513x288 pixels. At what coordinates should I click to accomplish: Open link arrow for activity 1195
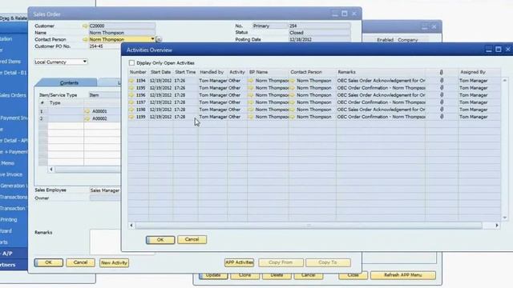pyautogui.click(x=131, y=88)
